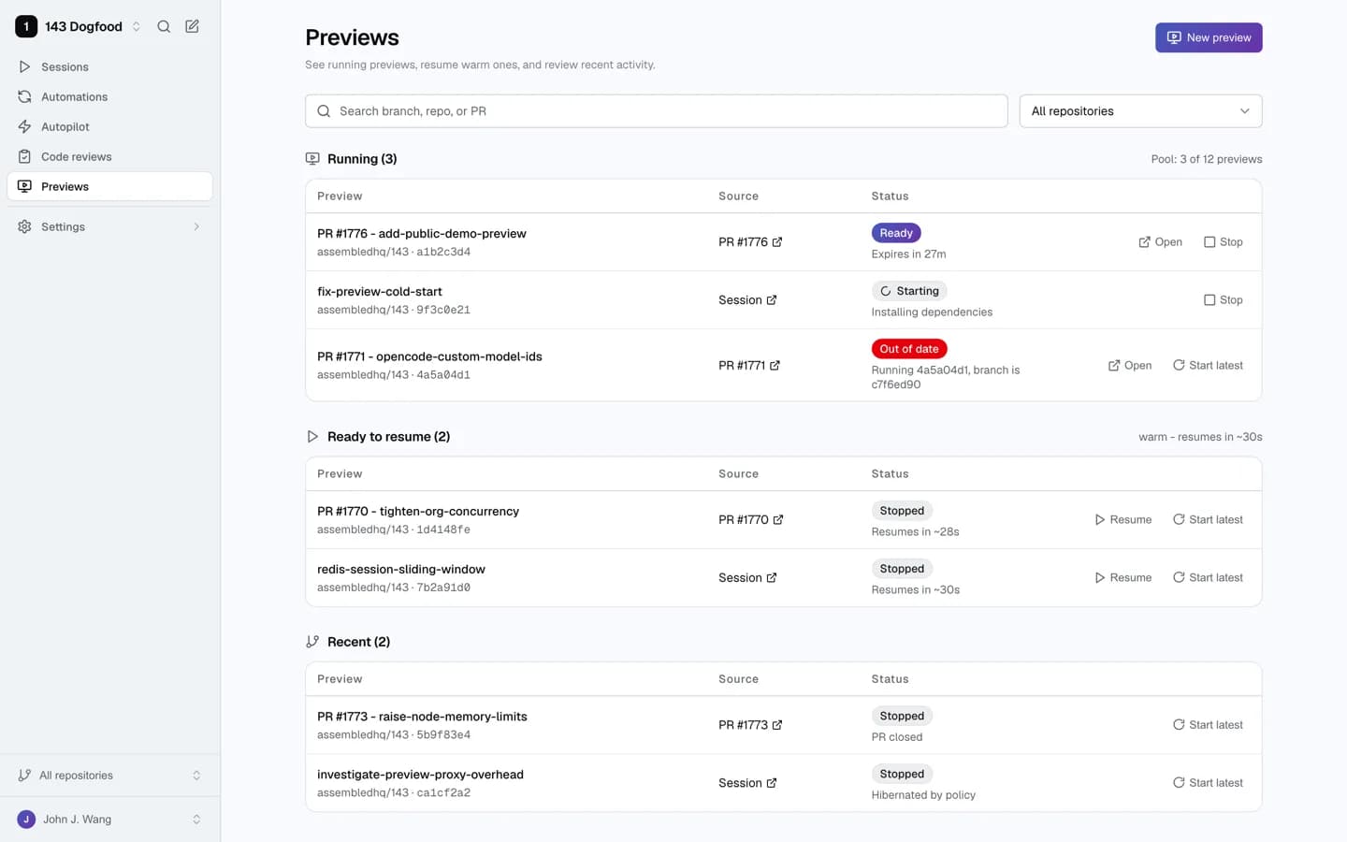Screen dimensions: 1347x842
Task: Click the Ready status badge
Action: pos(896,233)
